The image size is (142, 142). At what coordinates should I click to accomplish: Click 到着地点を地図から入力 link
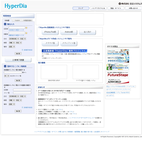16,35
